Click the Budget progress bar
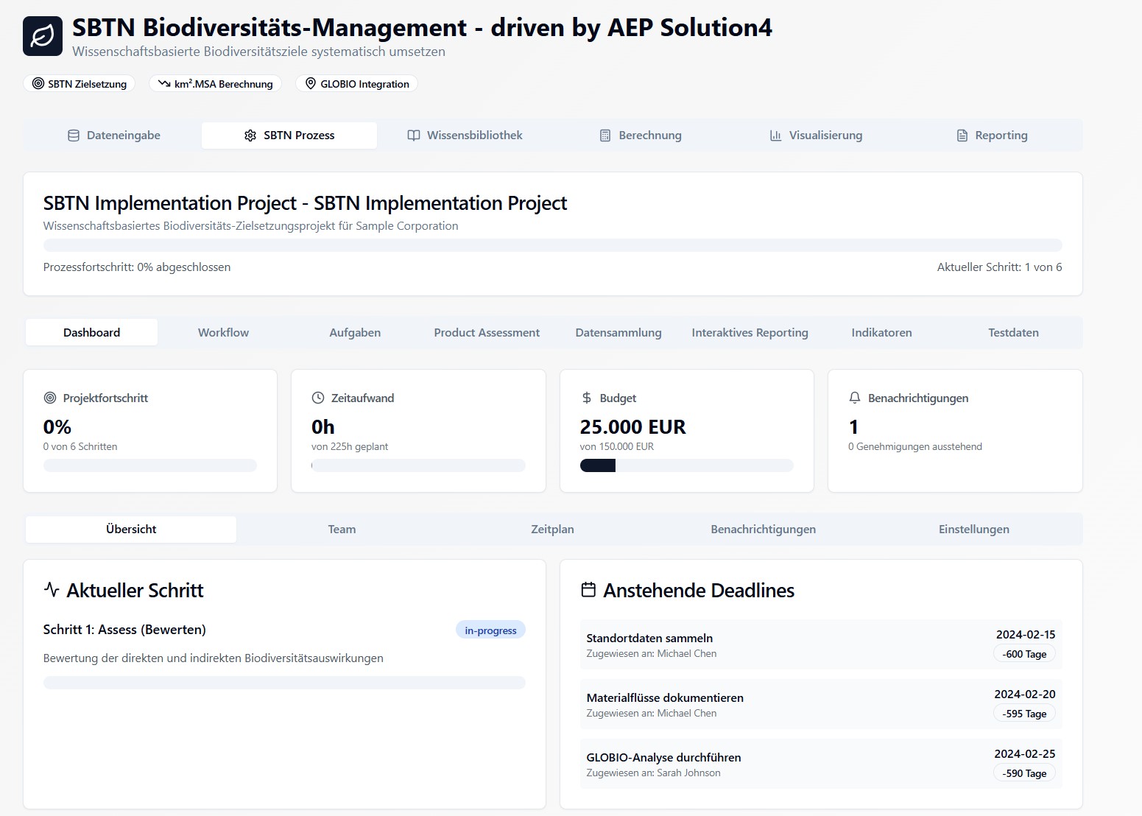Viewport: 1142px width, 816px height. 686,465
